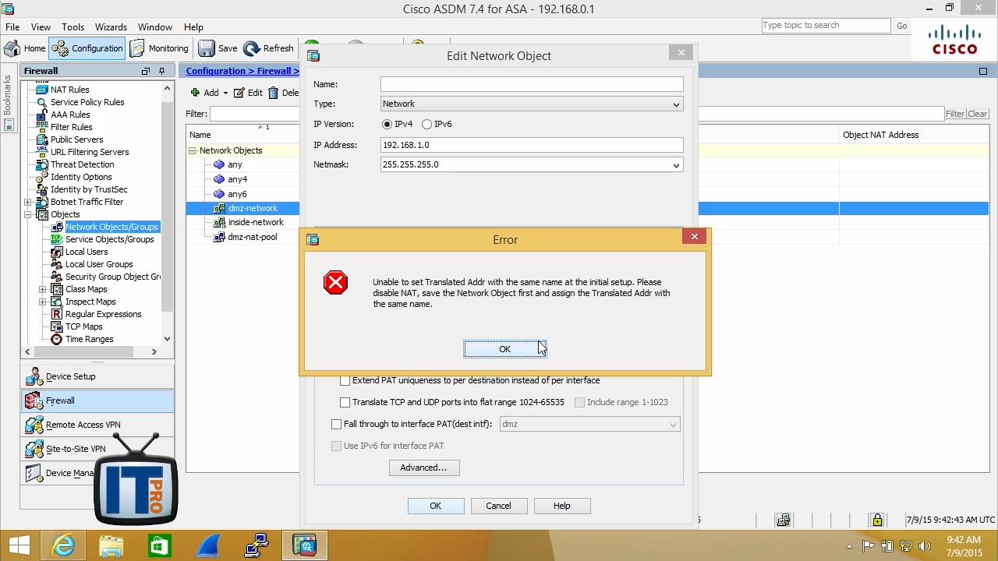This screenshot has width=998, height=561.
Task: Select Service Objects/Groups tree item
Action: click(x=109, y=239)
